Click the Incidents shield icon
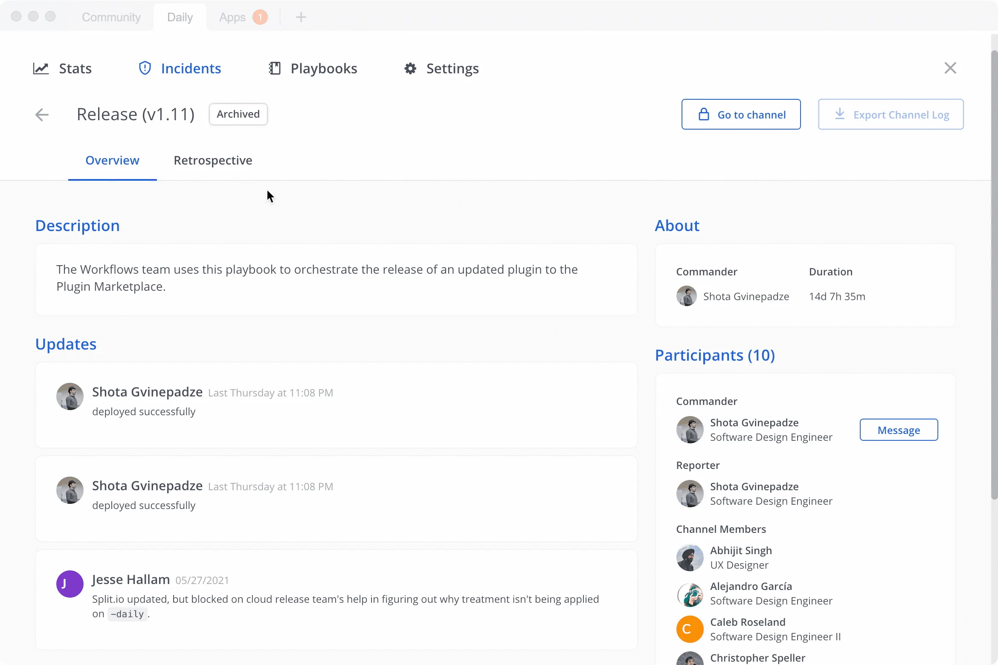The height and width of the screenshot is (665, 998). click(145, 68)
